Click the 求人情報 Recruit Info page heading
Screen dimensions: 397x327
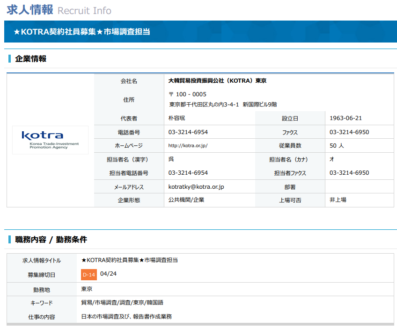pos(59,10)
